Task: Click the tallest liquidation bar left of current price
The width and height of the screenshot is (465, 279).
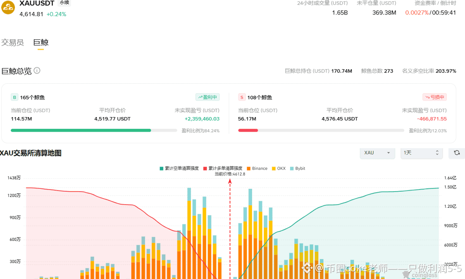Action: click(189, 233)
